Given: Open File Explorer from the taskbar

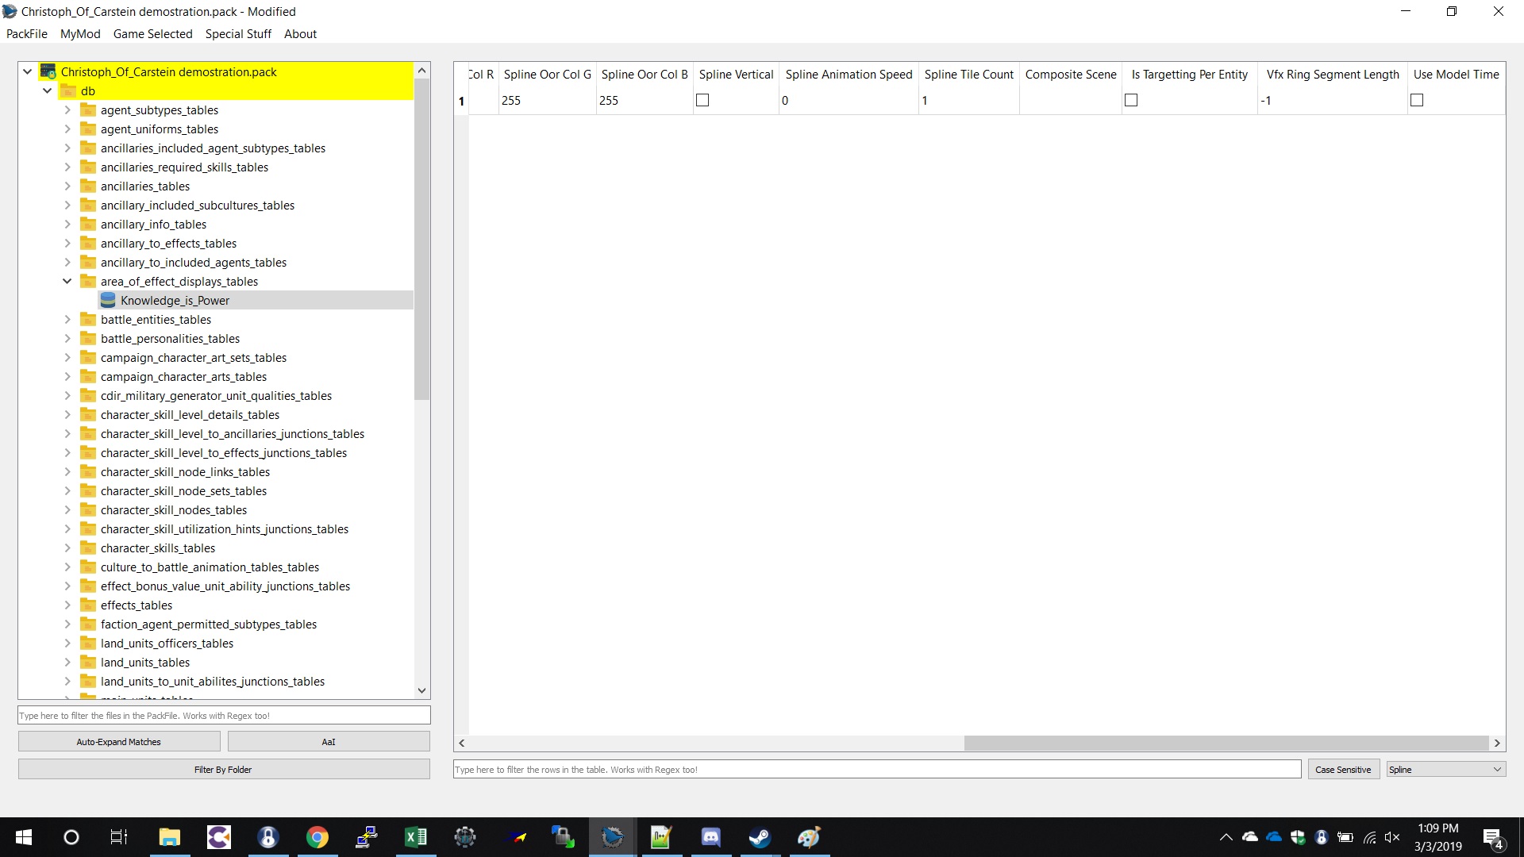Looking at the screenshot, I should coord(169,837).
